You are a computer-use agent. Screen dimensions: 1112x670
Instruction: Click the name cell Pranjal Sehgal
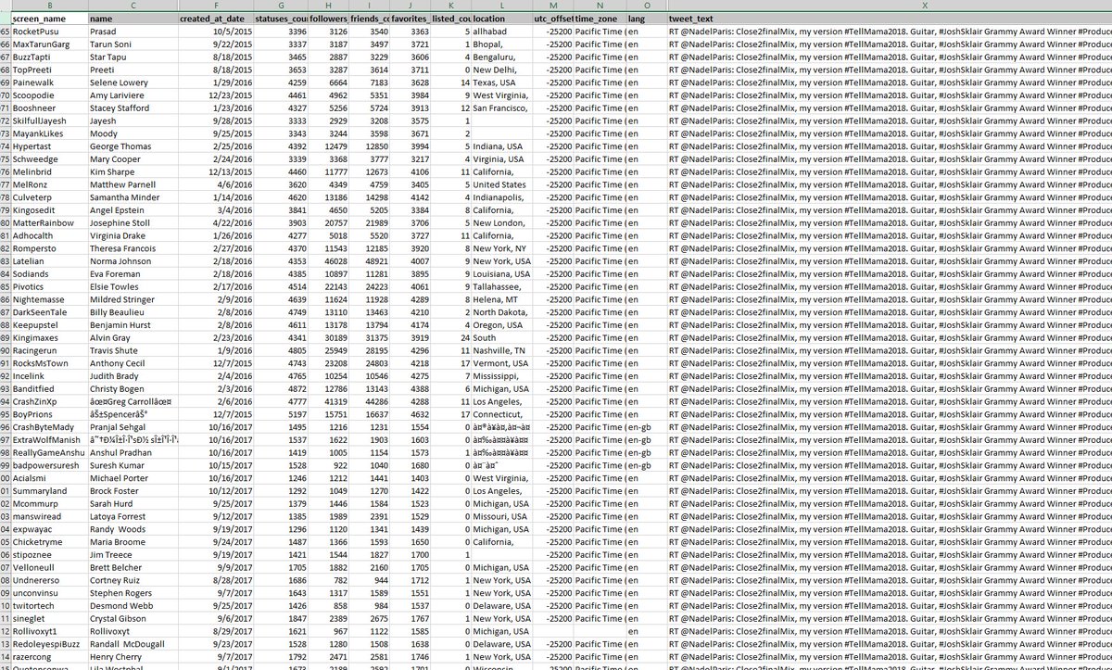[x=133, y=428]
